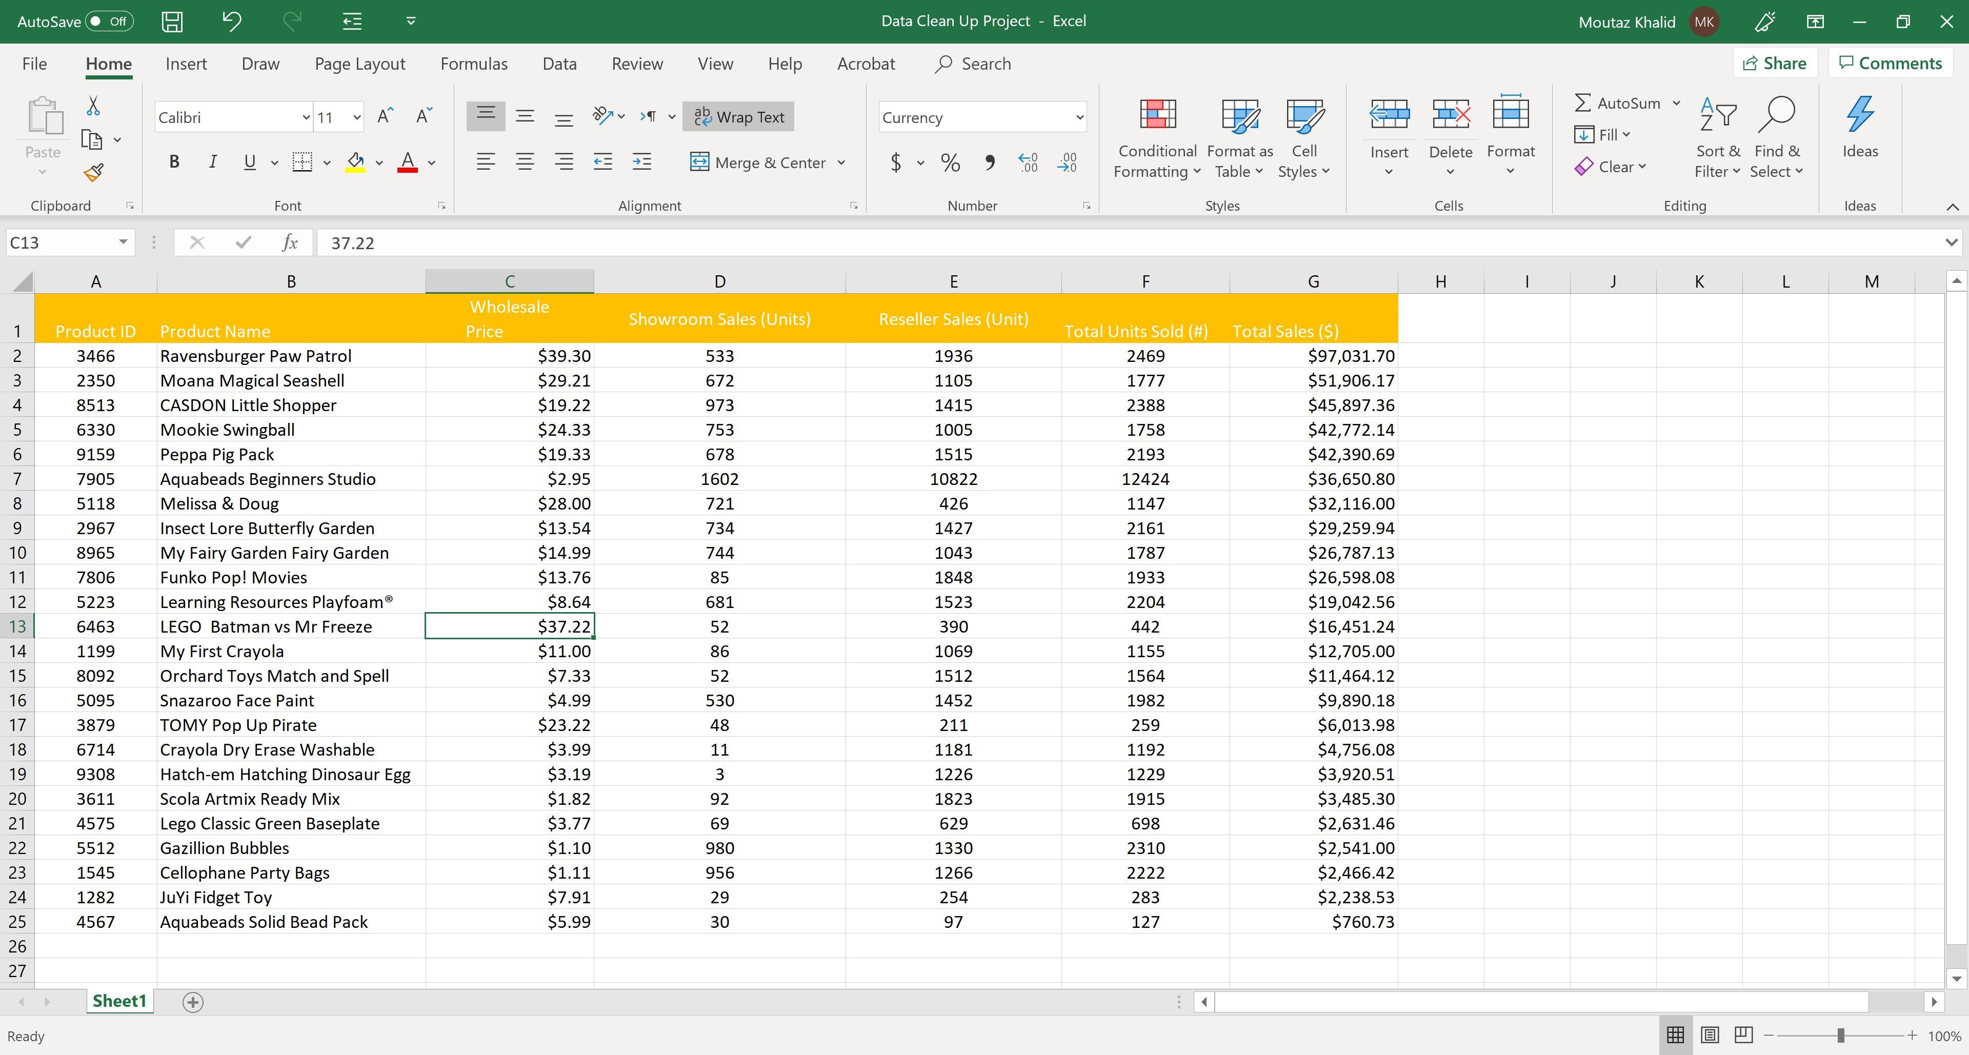
Task: Click the Copy icon
Action: coord(92,140)
